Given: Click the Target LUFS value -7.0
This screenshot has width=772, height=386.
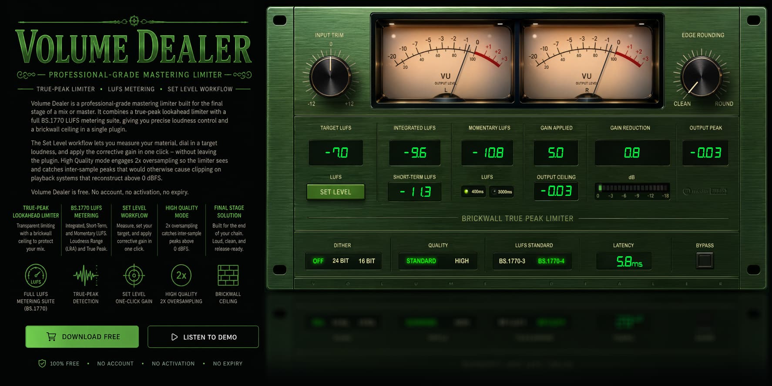Looking at the screenshot, I should point(336,153).
